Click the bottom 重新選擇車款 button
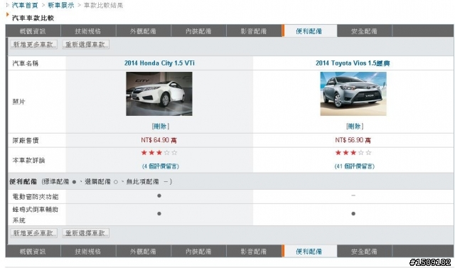 85,233
